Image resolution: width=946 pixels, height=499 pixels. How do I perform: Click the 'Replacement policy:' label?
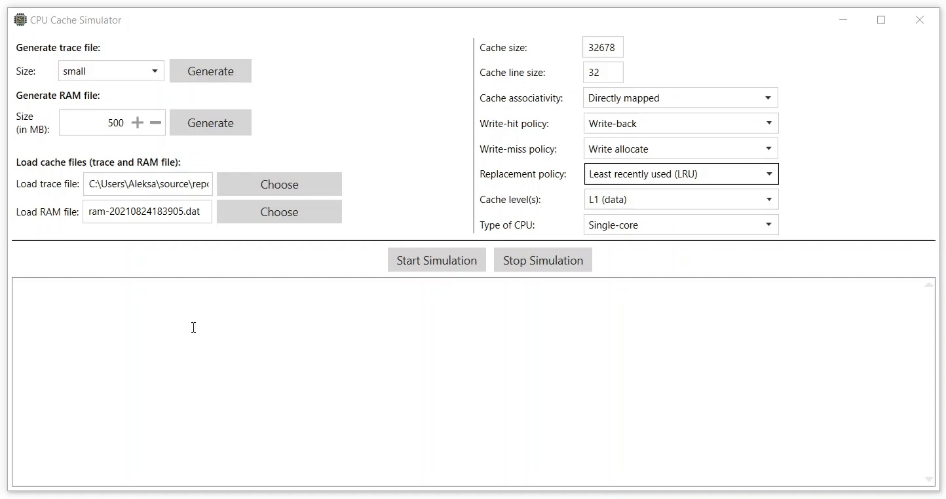(x=523, y=174)
